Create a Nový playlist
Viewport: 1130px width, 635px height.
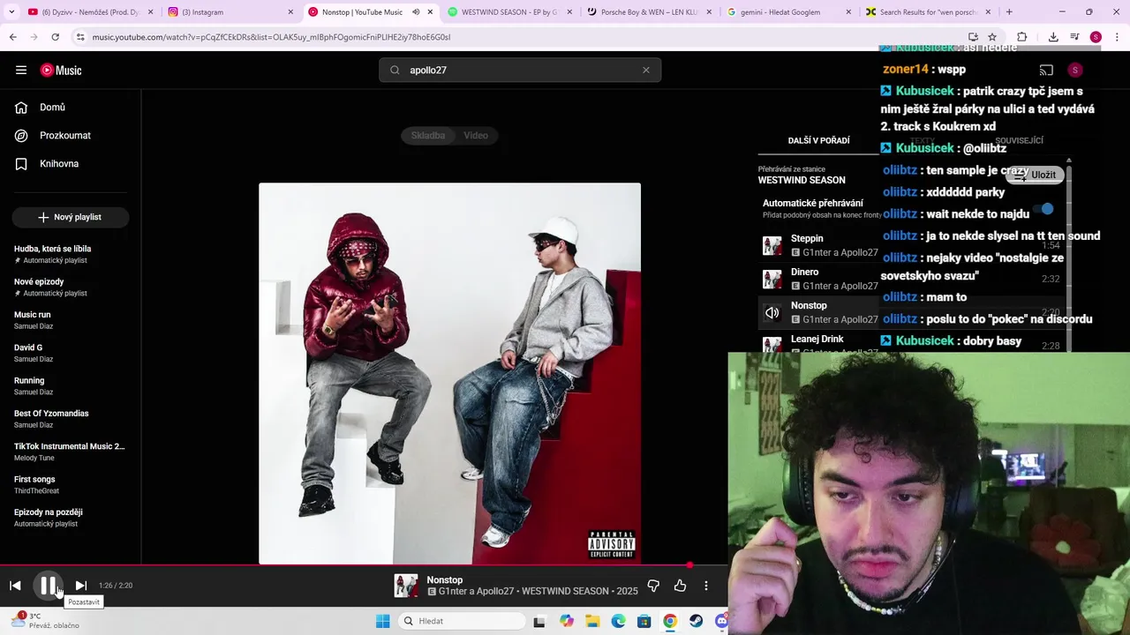[x=71, y=217]
